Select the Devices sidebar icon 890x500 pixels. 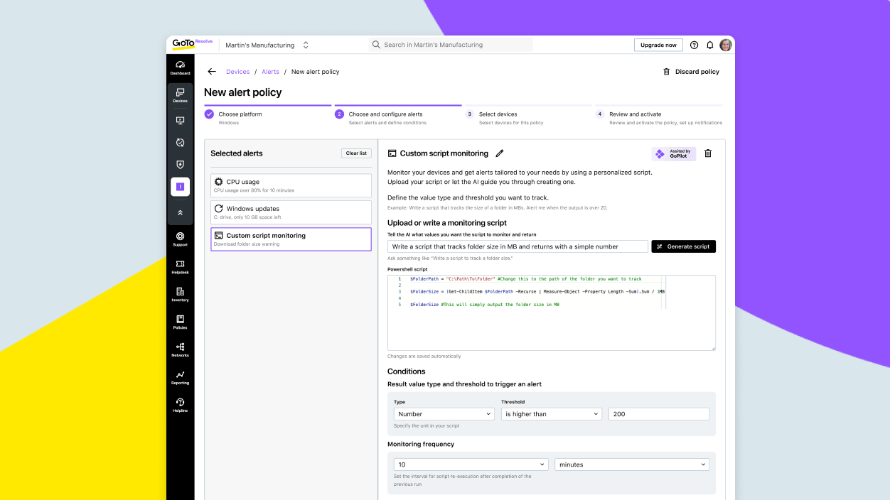pyautogui.click(x=180, y=94)
